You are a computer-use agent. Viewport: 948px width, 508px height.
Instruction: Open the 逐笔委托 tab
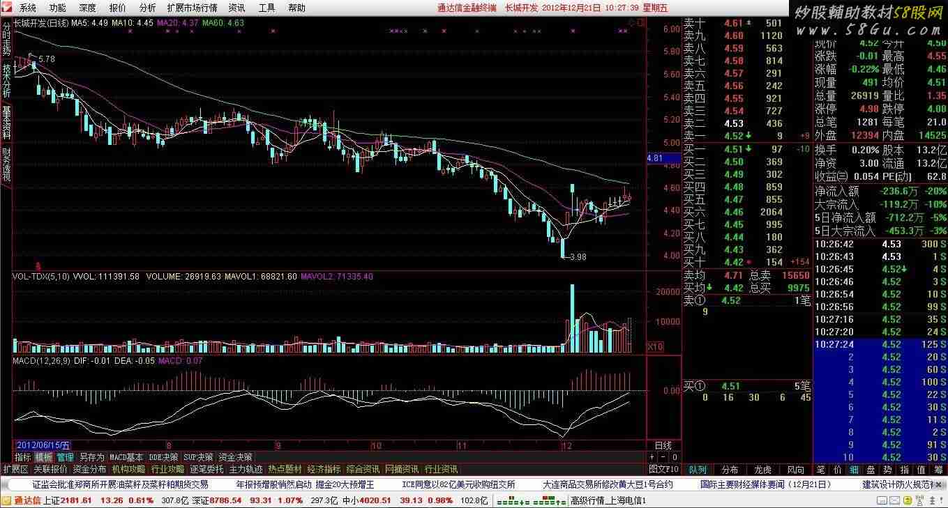pos(206,469)
